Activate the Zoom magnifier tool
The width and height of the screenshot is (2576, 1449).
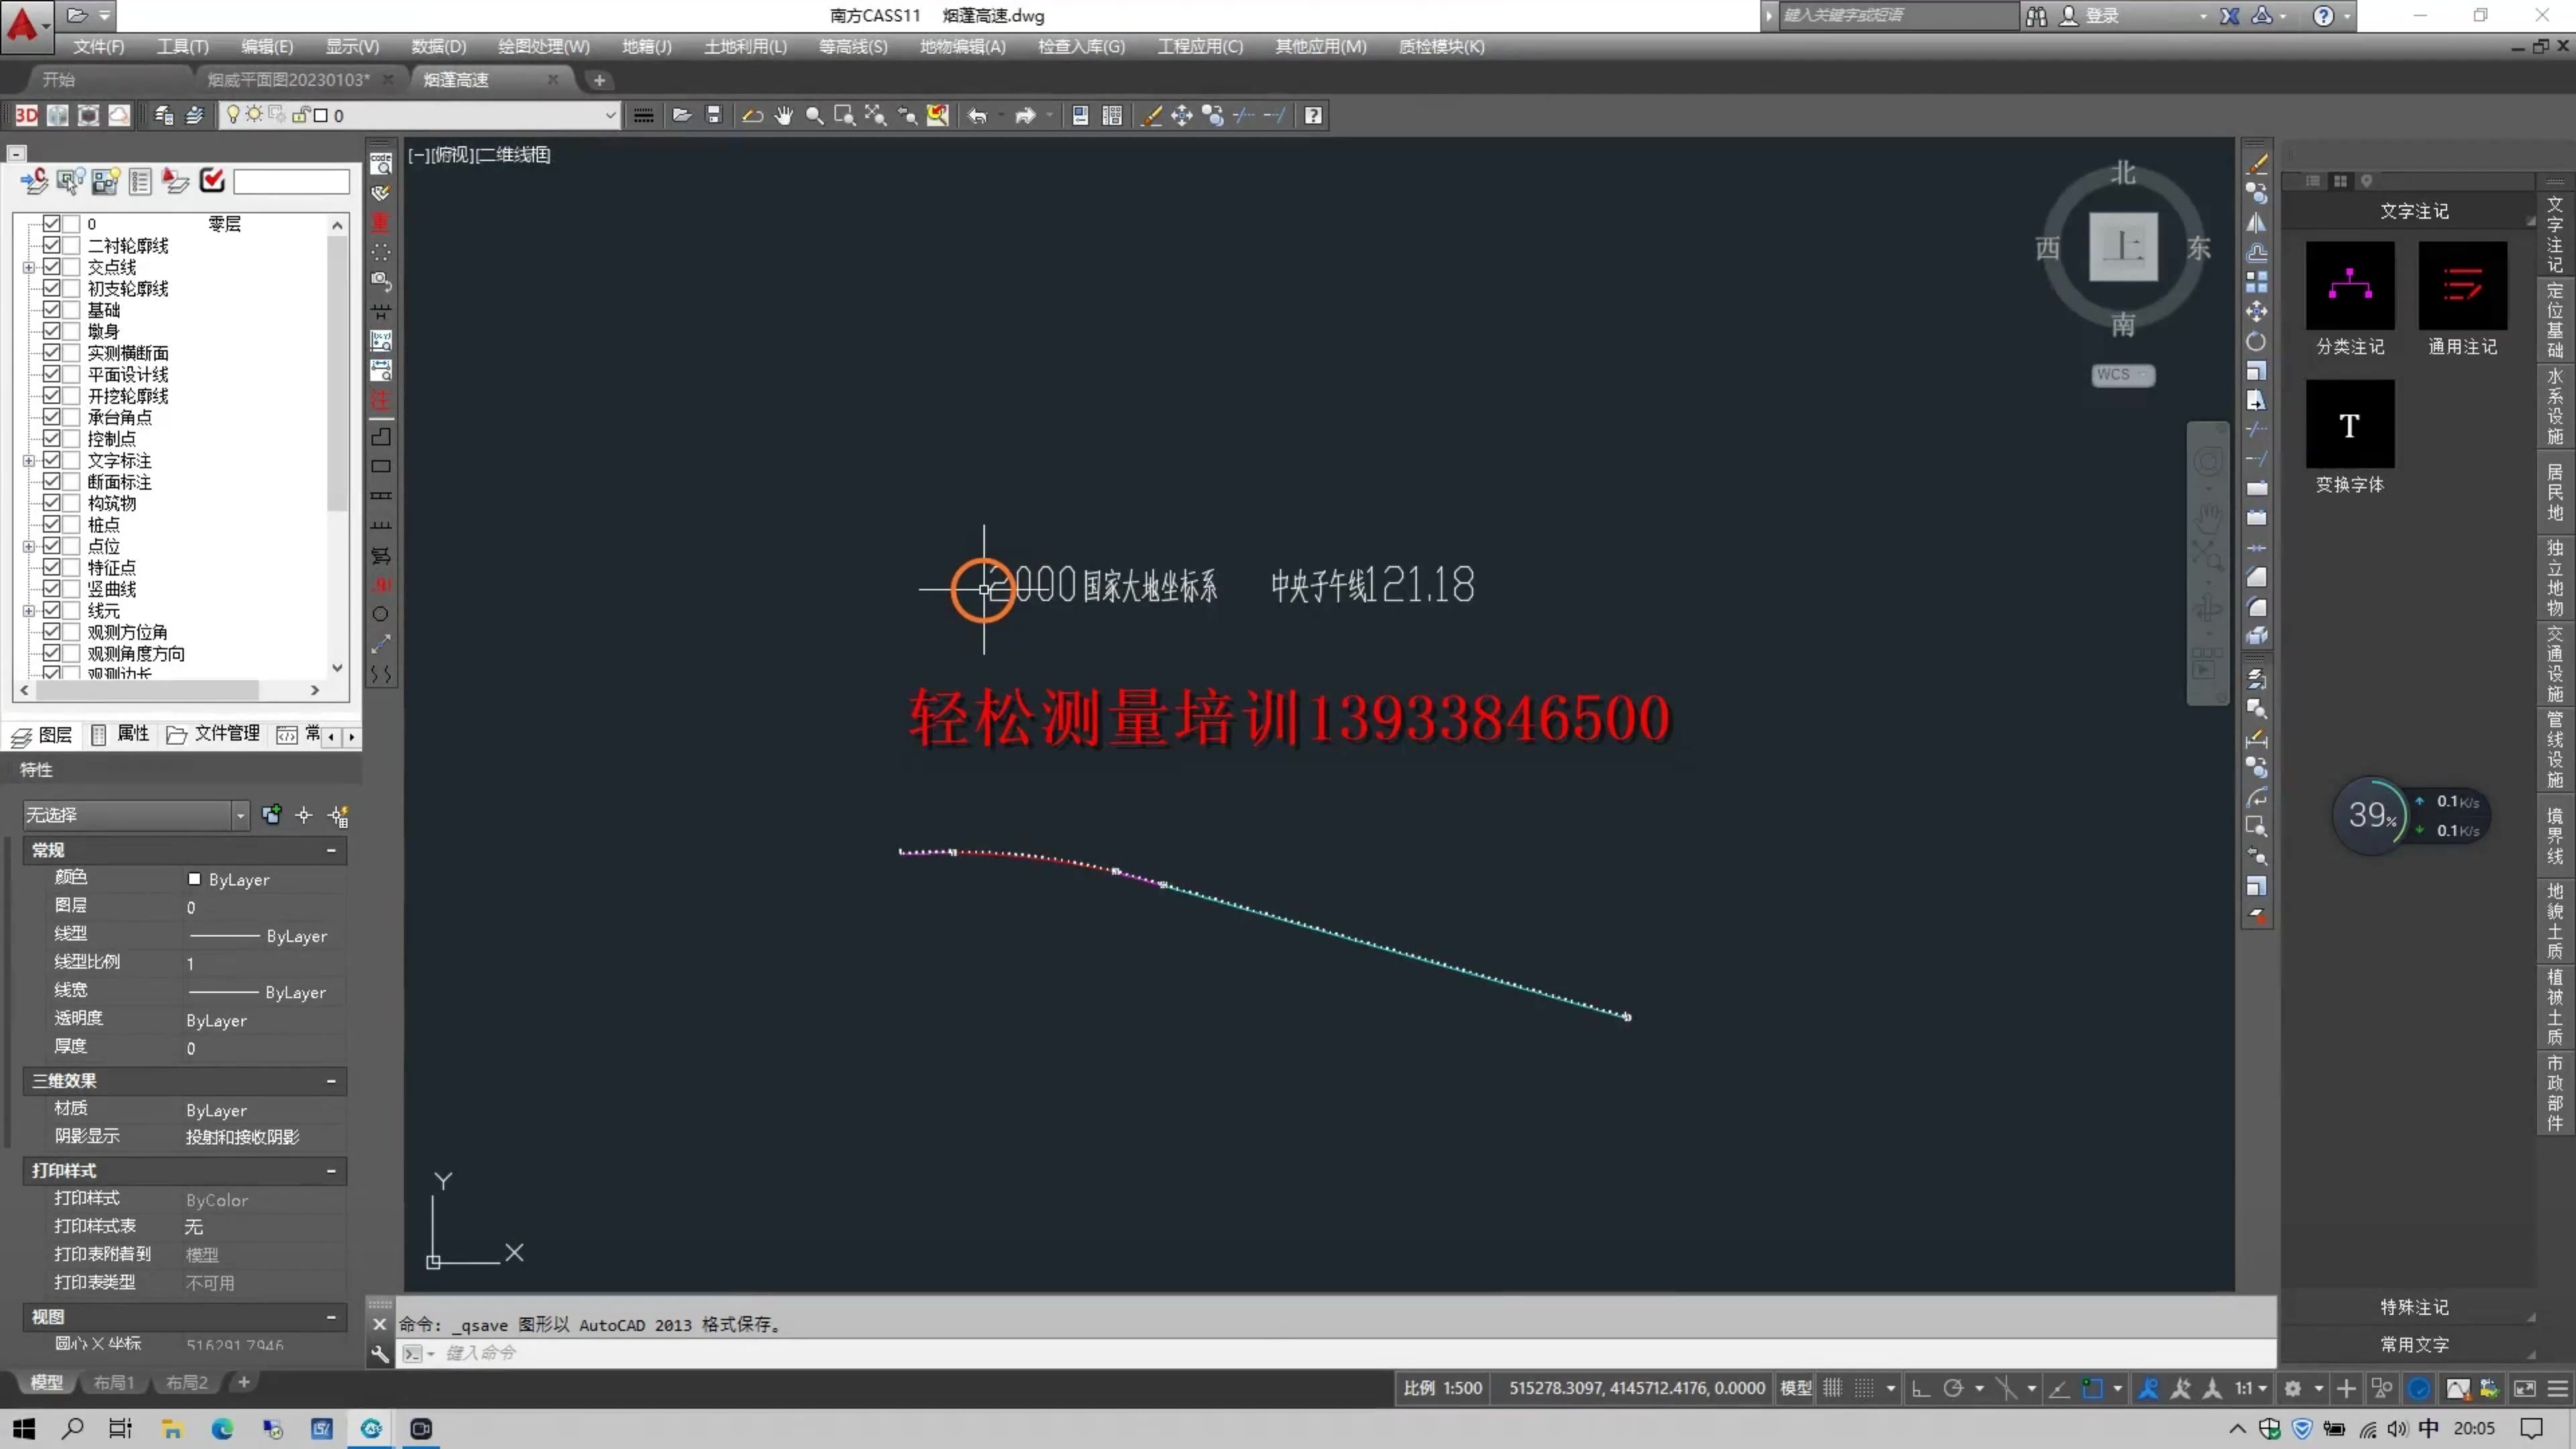pyautogui.click(x=814, y=115)
